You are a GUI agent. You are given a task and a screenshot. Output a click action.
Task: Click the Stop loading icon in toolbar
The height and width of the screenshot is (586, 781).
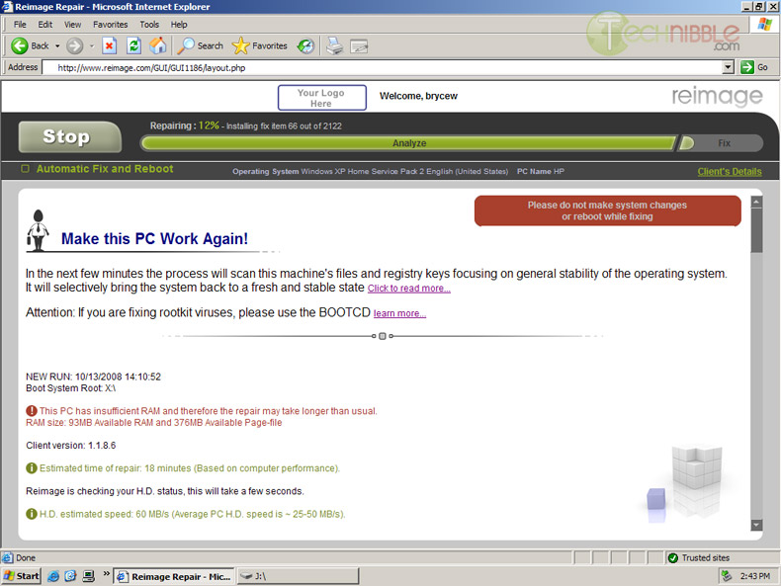click(109, 45)
